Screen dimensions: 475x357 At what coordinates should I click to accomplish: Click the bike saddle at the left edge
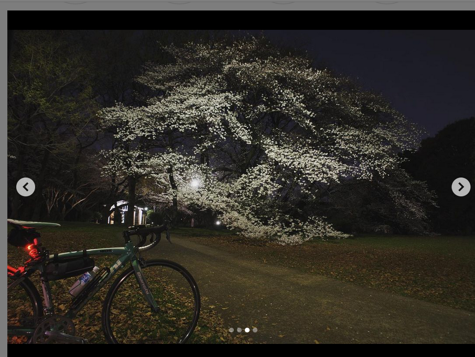[x=31, y=224]
